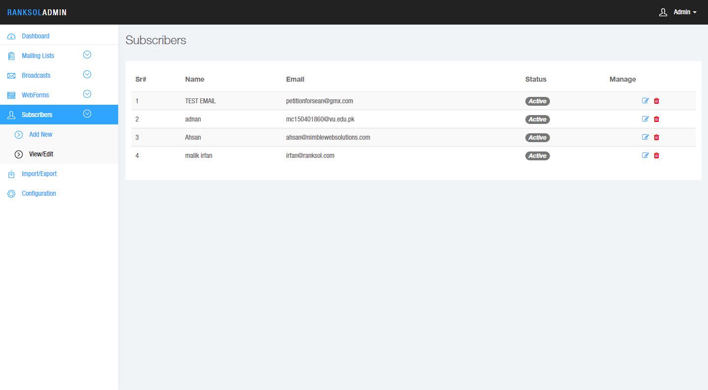This screenshot has height=390, width=708.
Task: Delete the adnan subscriber
Action: pyautogui.click(x=656, y=119)
